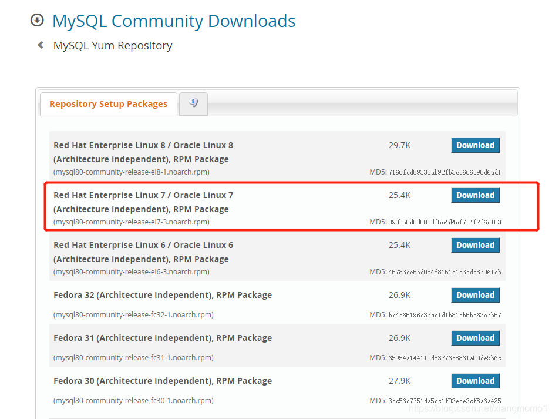Open the mysql80-community-release-el6-3.noarch.rpm link
552x419 pixels.
coord(130,272)
